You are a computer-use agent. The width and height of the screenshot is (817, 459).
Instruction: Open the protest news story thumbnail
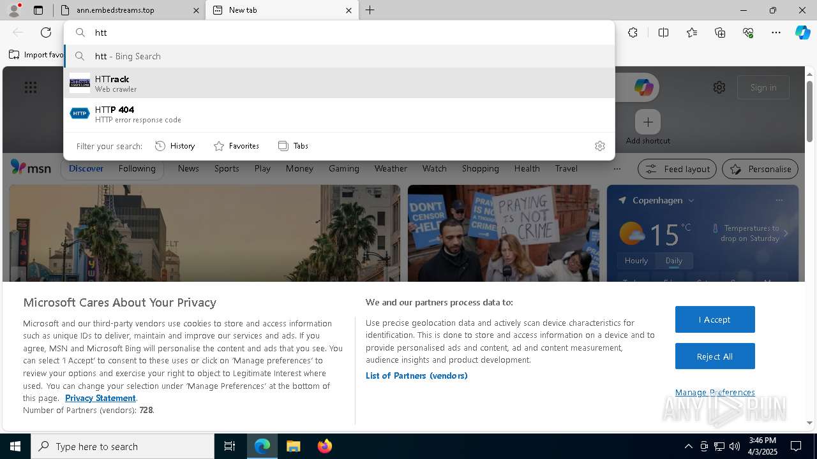click(x=504, y=233)
